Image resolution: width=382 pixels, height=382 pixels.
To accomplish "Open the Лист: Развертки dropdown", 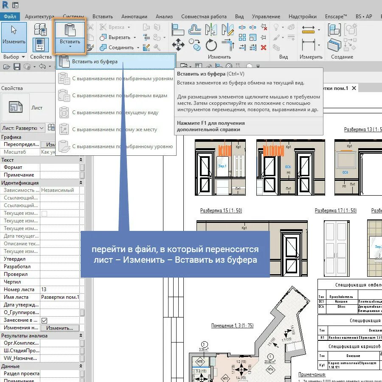I will click(x=23, y=128).
